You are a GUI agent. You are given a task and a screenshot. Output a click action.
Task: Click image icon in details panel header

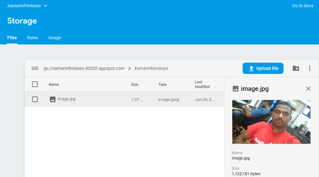tap(235, 89)
